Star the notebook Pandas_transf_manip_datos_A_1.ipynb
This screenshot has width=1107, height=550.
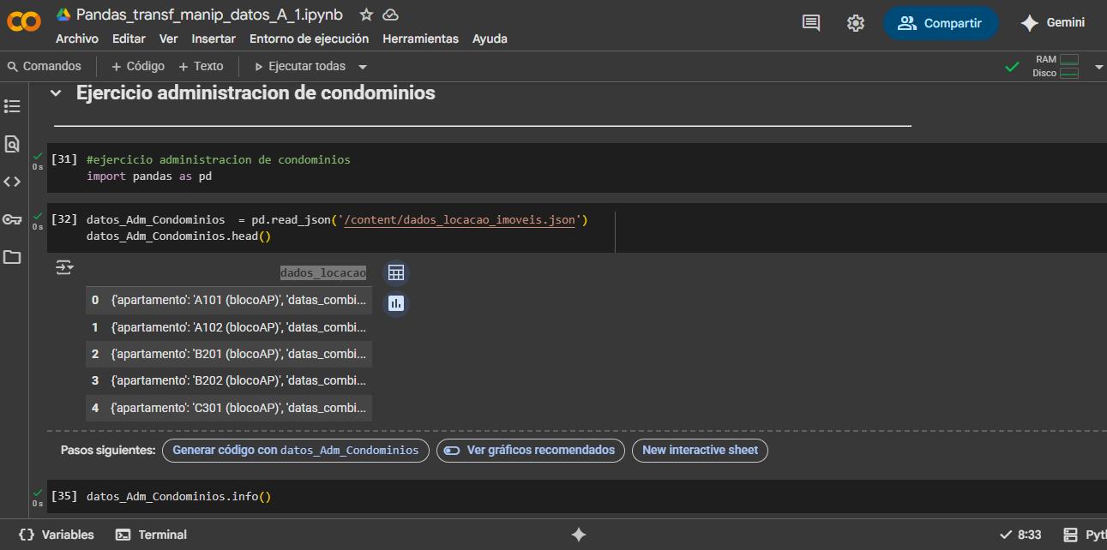click(x=366, y=15)
